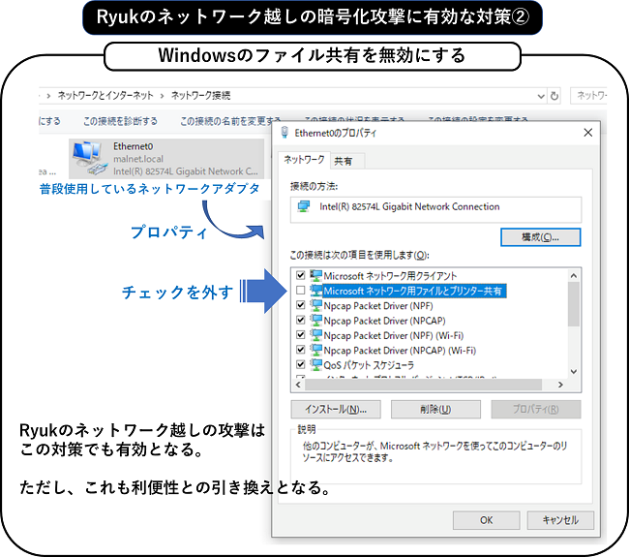Click the Npcap (NPF) (Wi-Fi) item icon
This screenshot has height=557, width=629.
(x=316, y=335)
